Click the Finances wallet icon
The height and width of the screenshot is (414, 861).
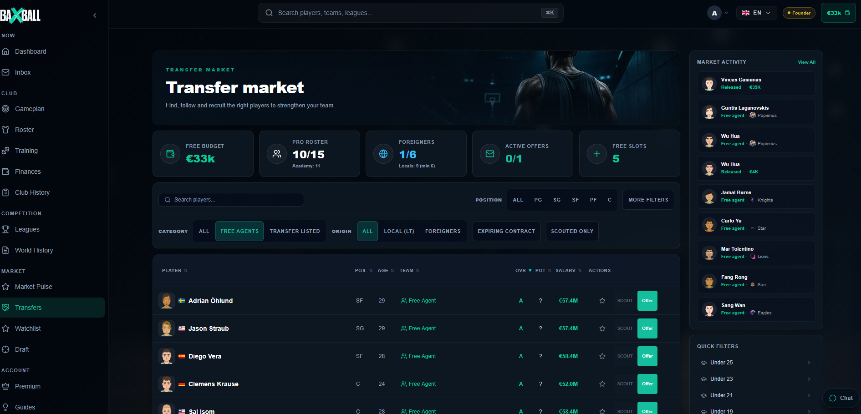click(x=5, y=172)
